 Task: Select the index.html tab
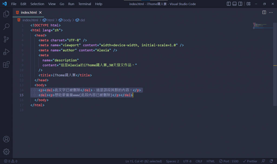[29, 12]
